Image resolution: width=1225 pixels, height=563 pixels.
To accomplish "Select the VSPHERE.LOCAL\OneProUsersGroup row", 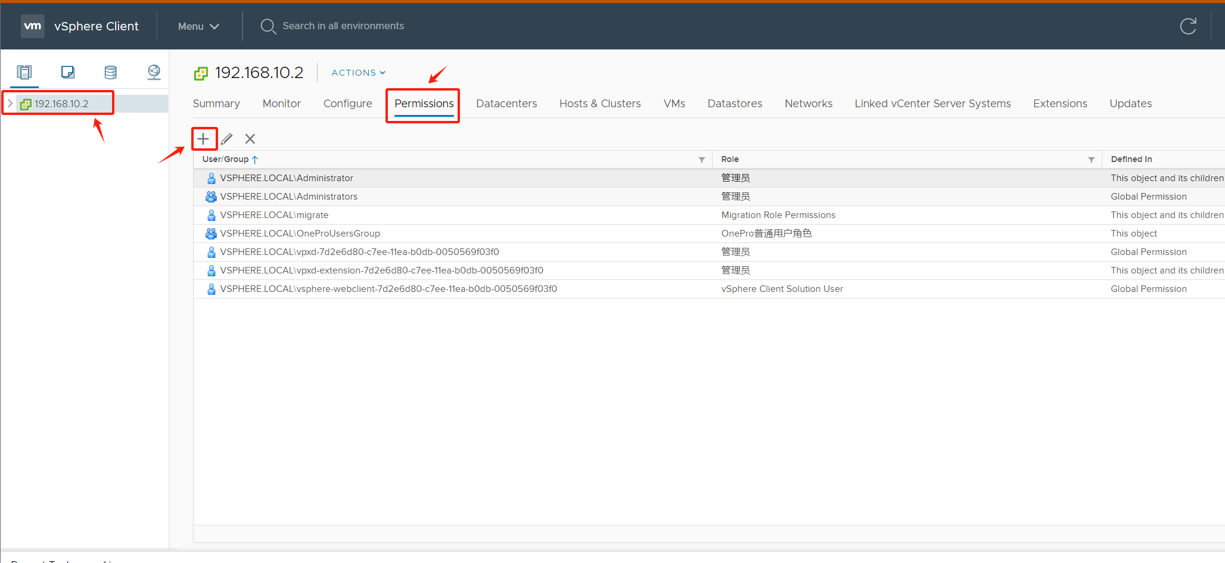I will [709, 234].
